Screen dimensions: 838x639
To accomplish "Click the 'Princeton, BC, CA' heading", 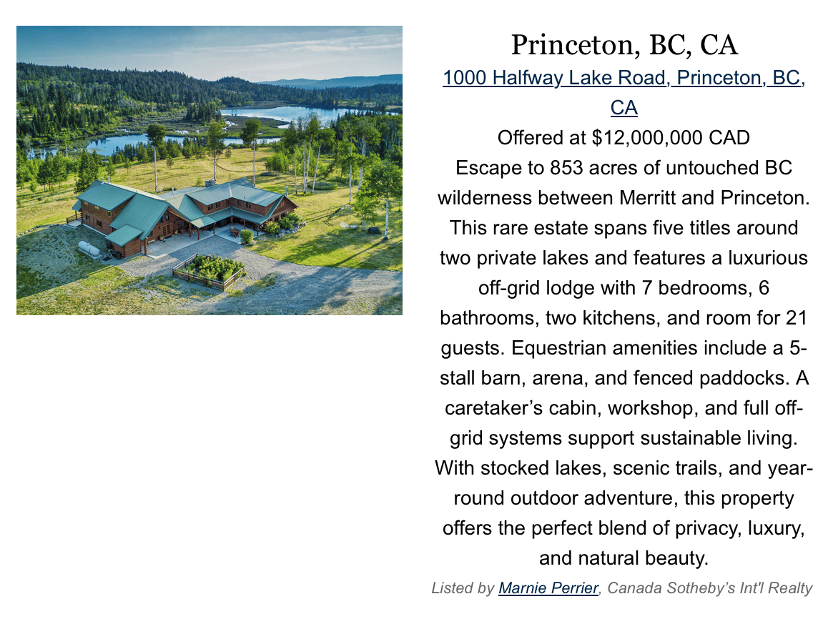I will (624, 45).
